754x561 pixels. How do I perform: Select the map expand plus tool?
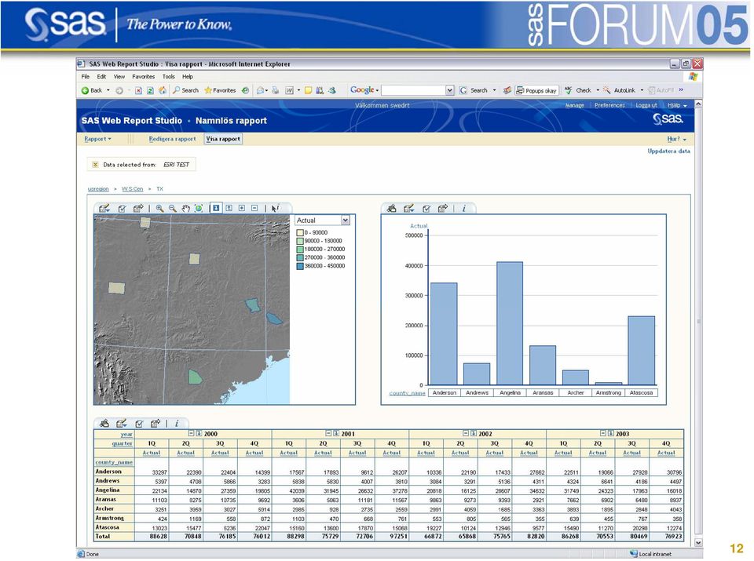pos(242,208)
